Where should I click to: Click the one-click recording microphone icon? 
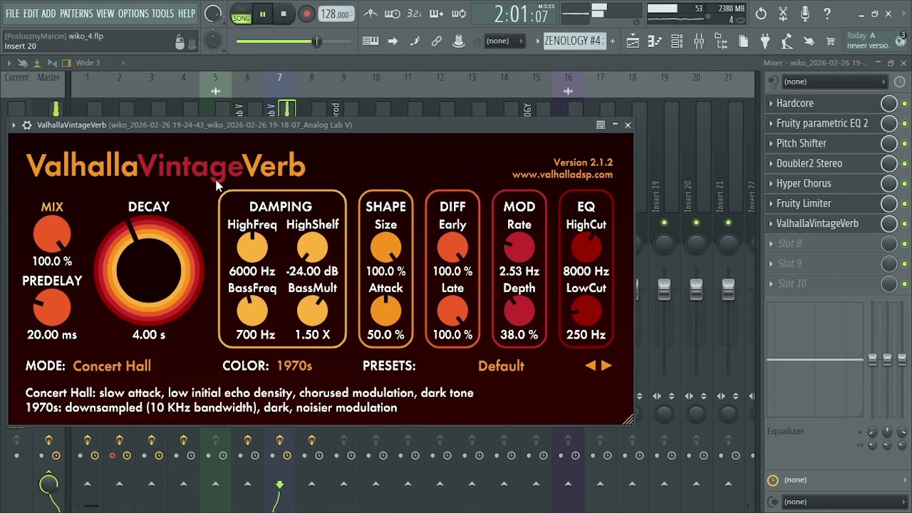[x=805, y=14]
